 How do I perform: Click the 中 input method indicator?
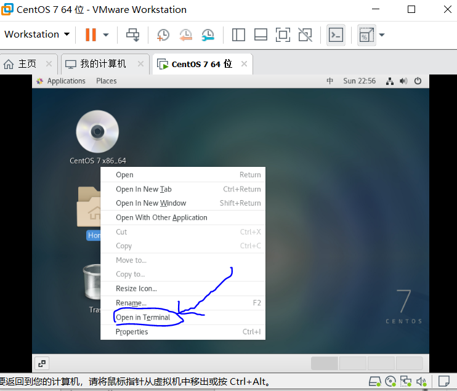coord(330,81)
